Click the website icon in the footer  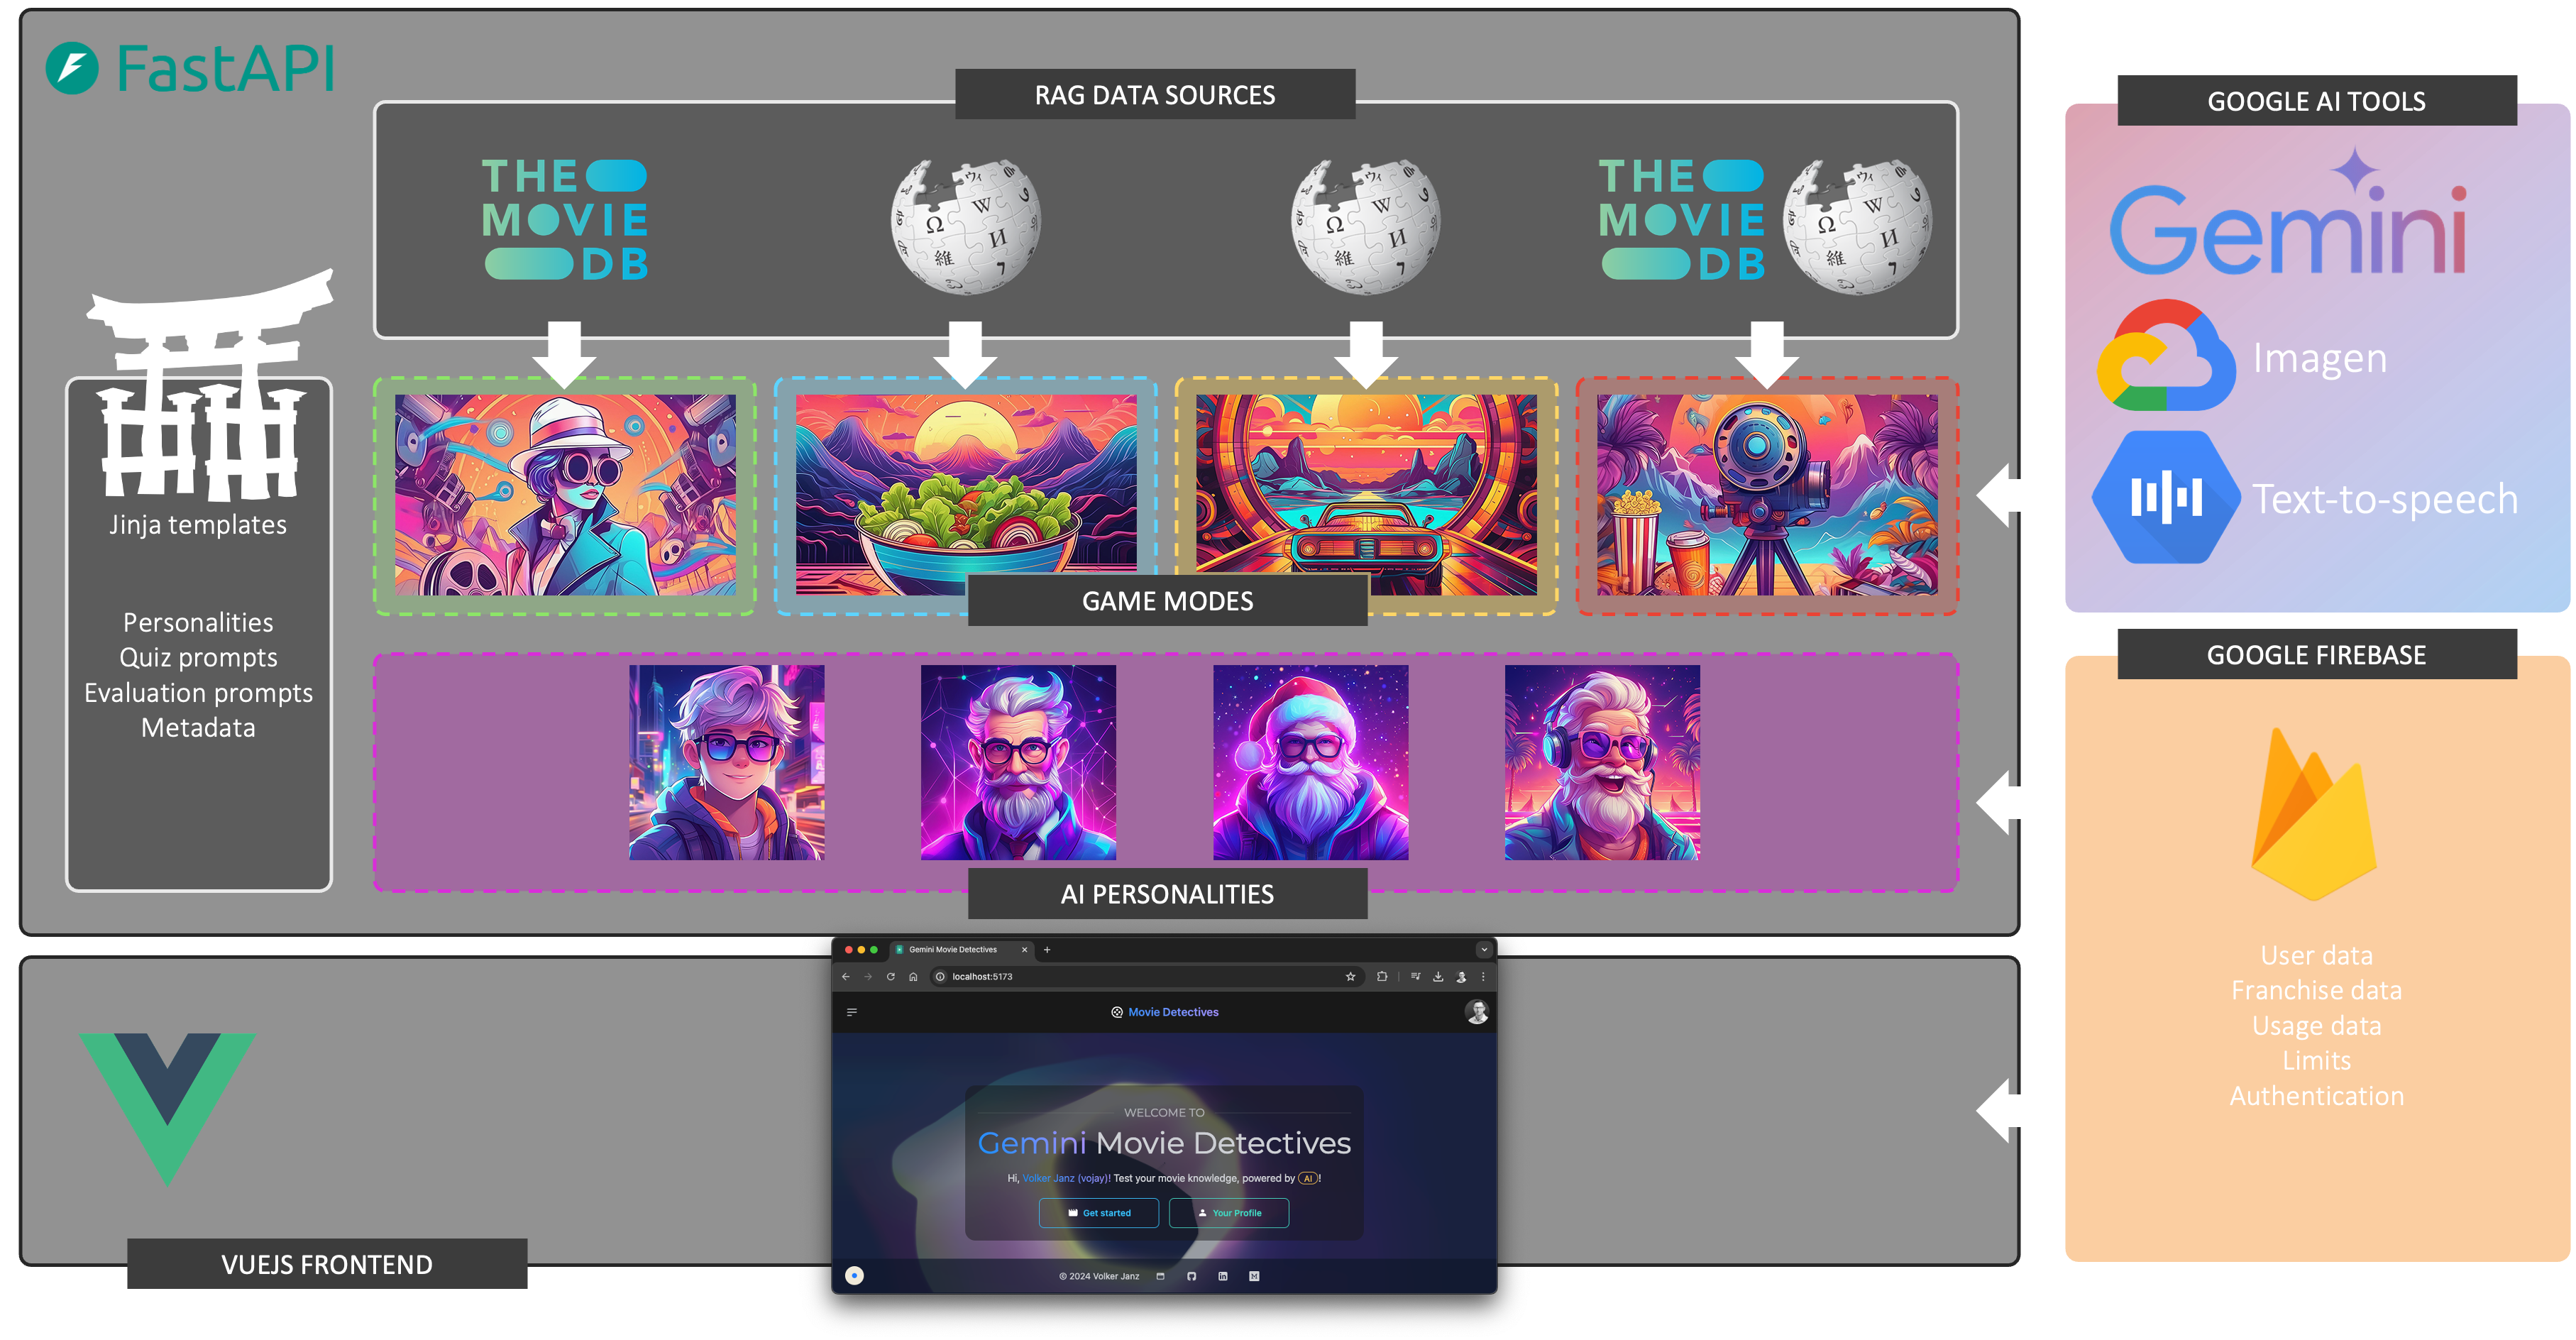coord(1160,1276)
